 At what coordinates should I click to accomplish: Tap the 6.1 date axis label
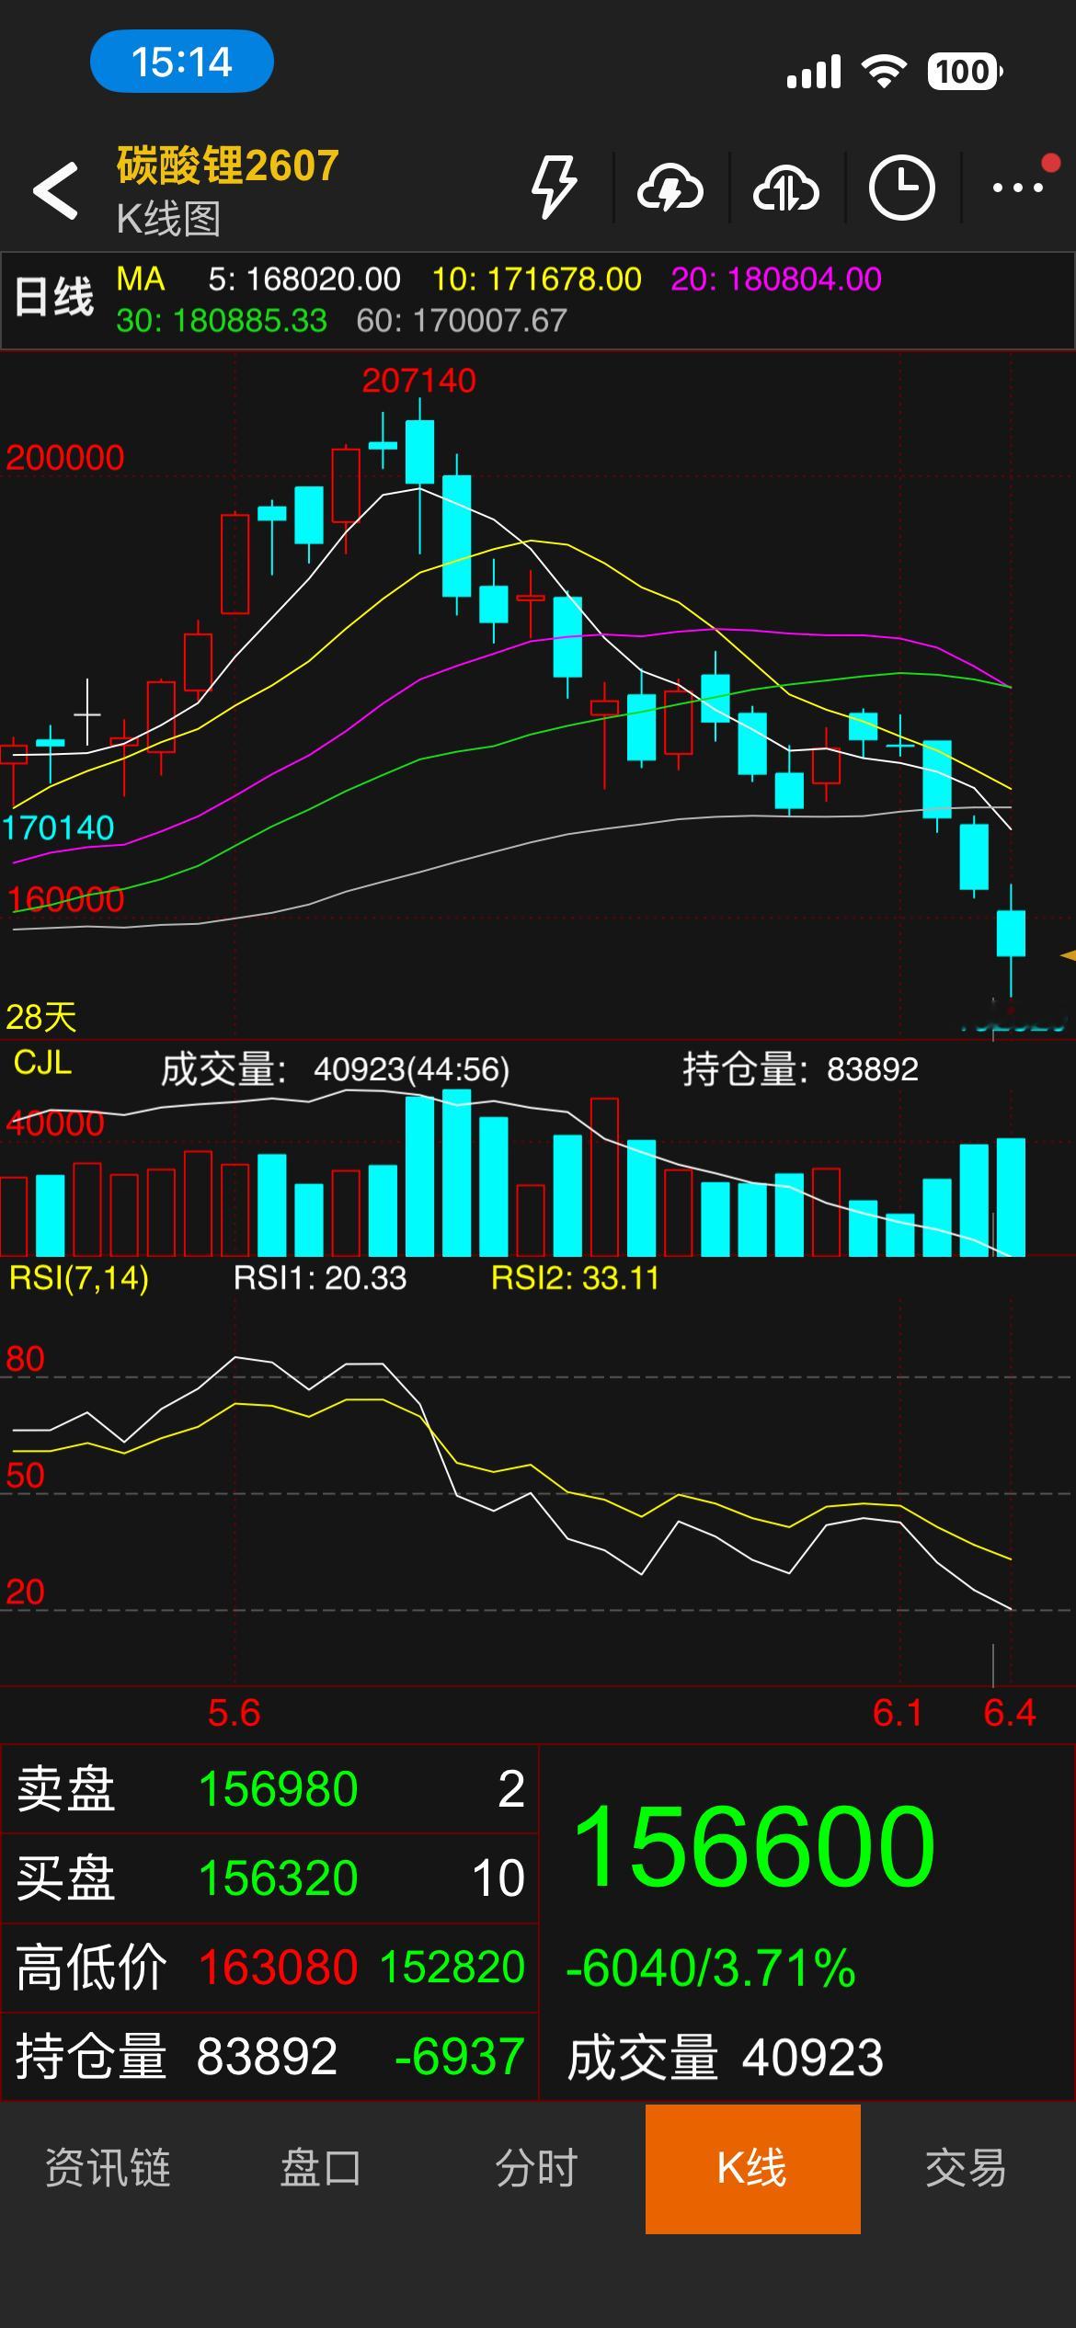pyautogui.click(x=898, y=1713)
